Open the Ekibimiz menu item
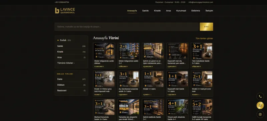 196,11
